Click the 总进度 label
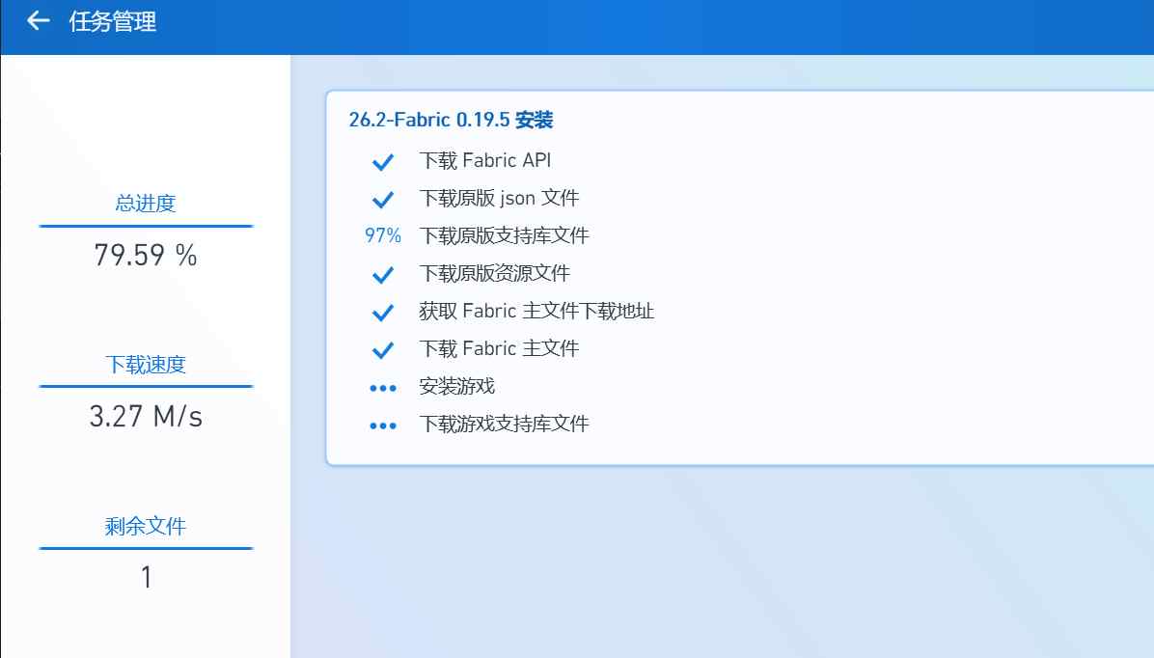This screenshot has height=658, width=1154. coord(146,204)
